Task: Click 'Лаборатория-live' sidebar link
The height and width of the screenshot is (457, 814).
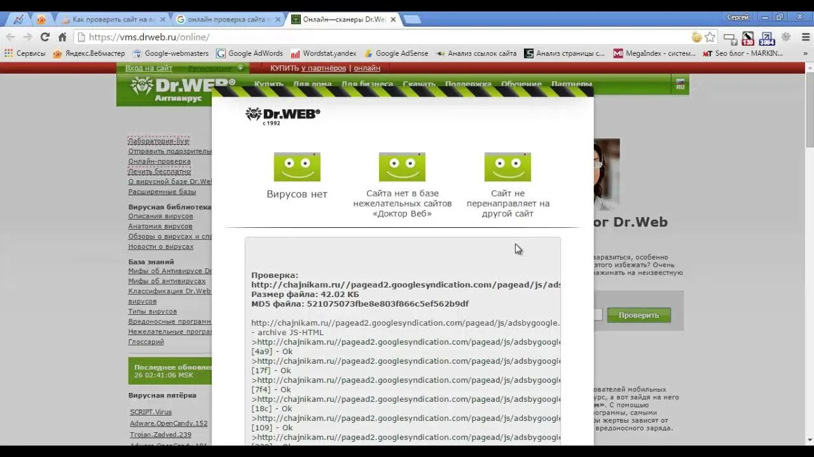Action: click(158, 141)
